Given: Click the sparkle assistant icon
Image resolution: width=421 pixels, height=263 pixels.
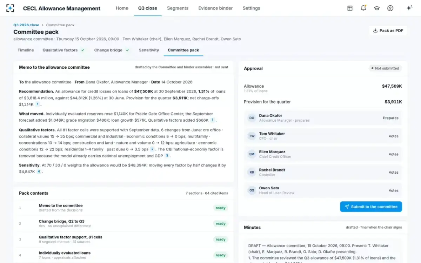Looking at the screenshot, I should (x=409, y=8).
